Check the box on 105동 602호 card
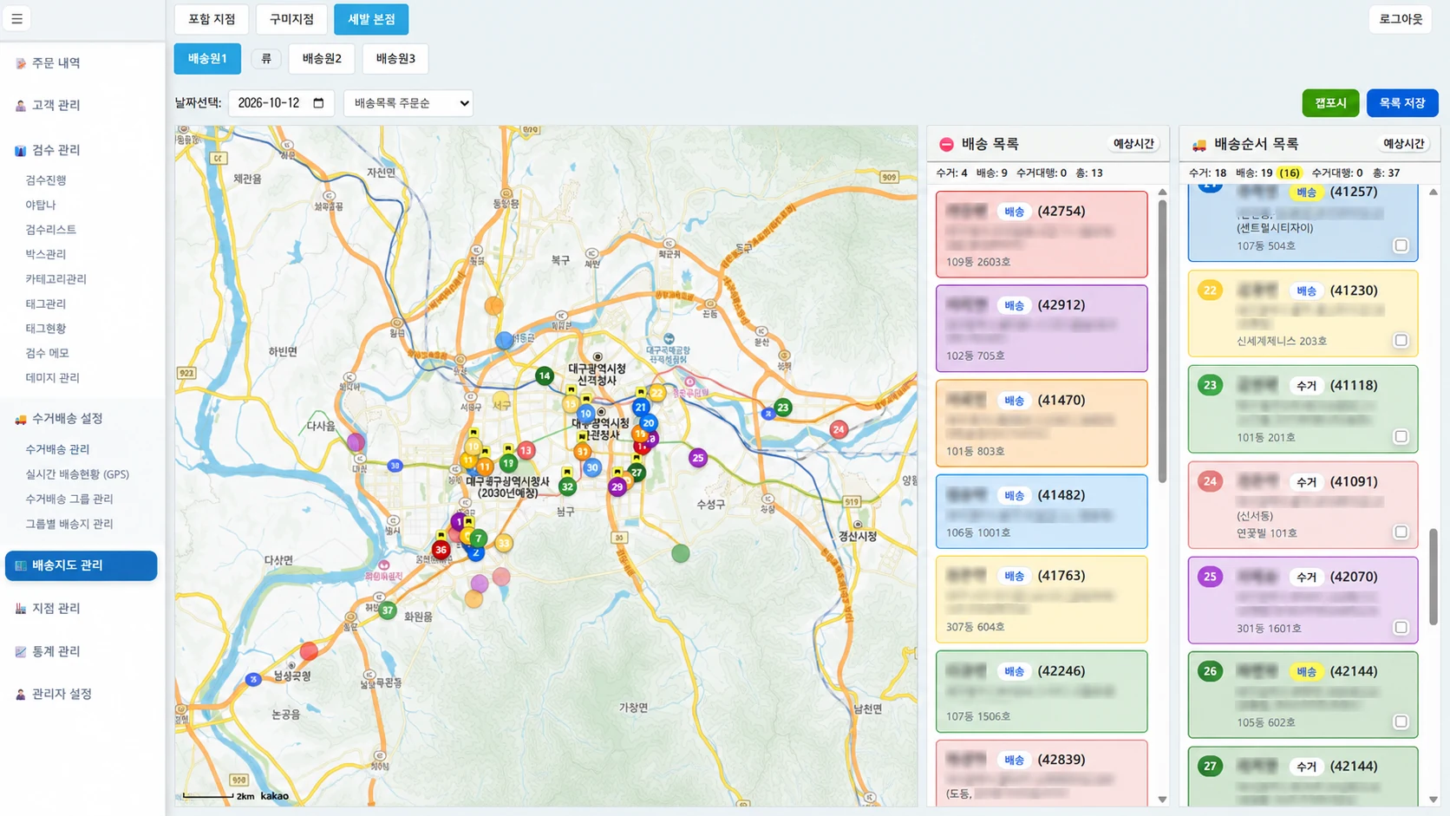This screenshot has height=816, width=1450. point(1401,721)
